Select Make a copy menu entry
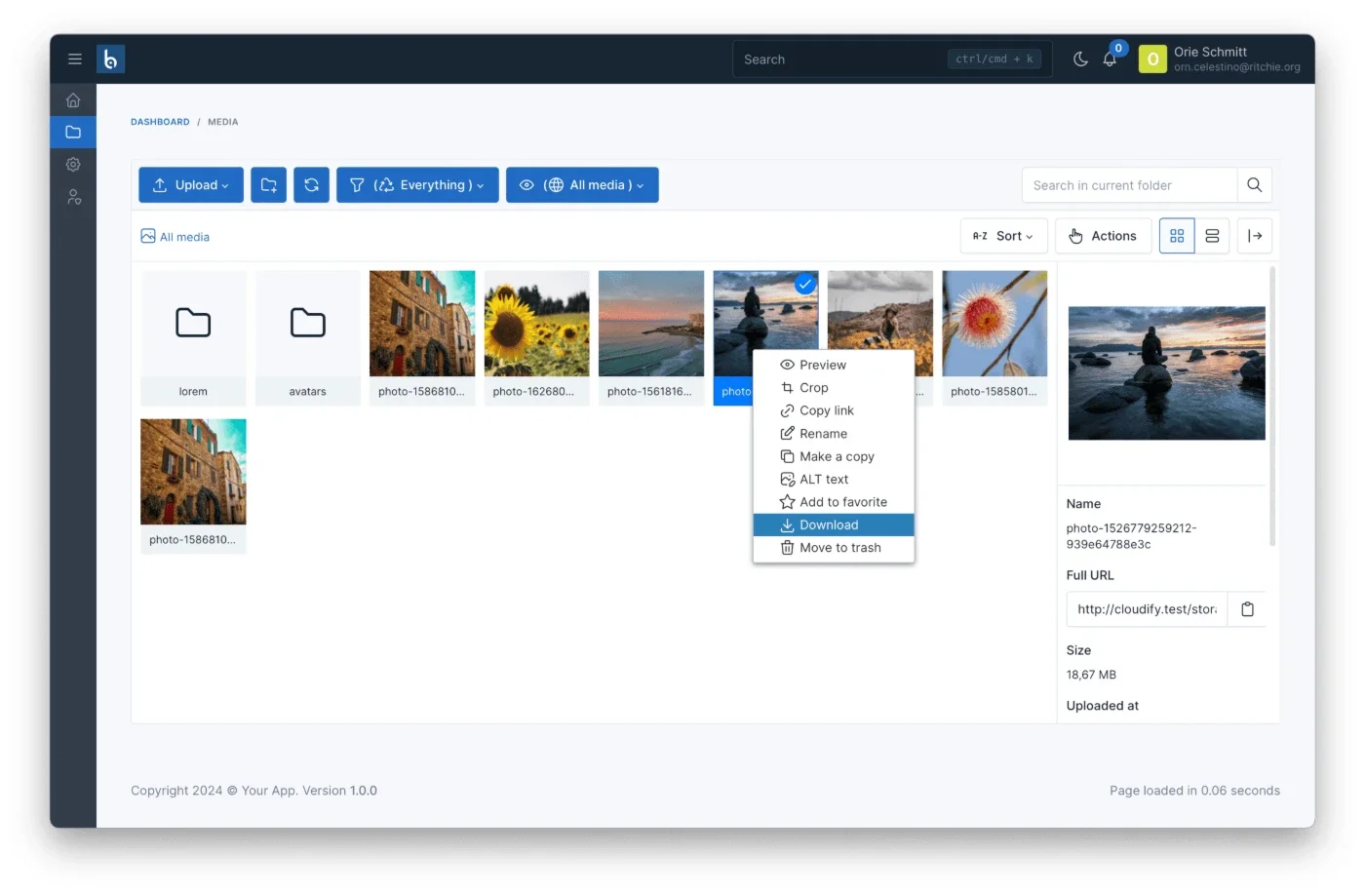Screen dimensions: 1365x894 pos(834,456)
